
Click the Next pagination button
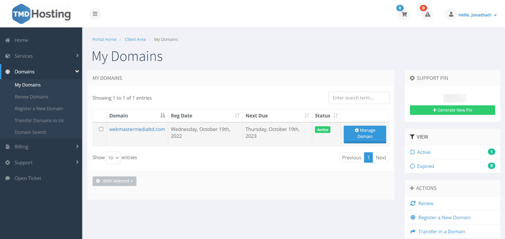tap(381, 158)
